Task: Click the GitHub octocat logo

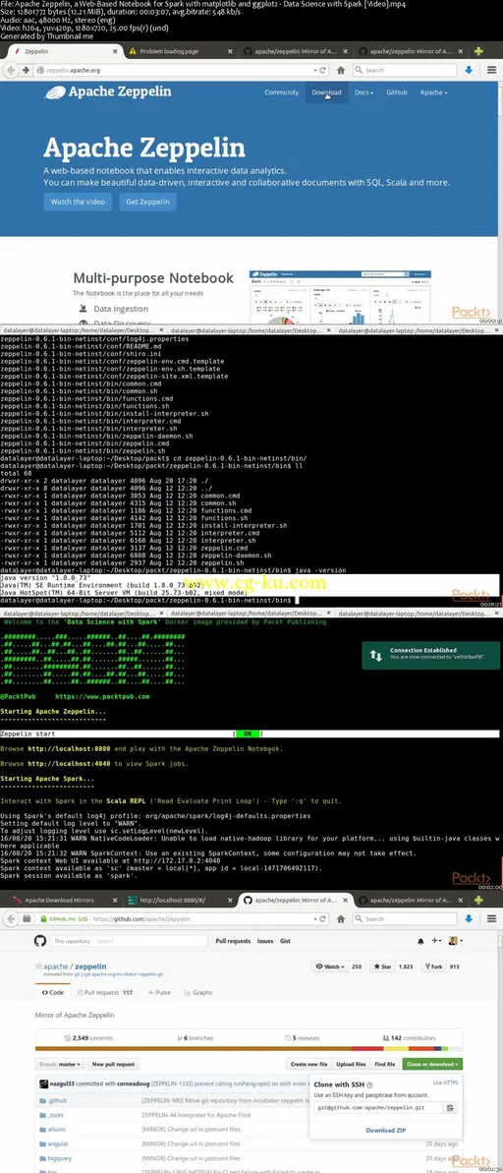Action: (x=41, y=940)
